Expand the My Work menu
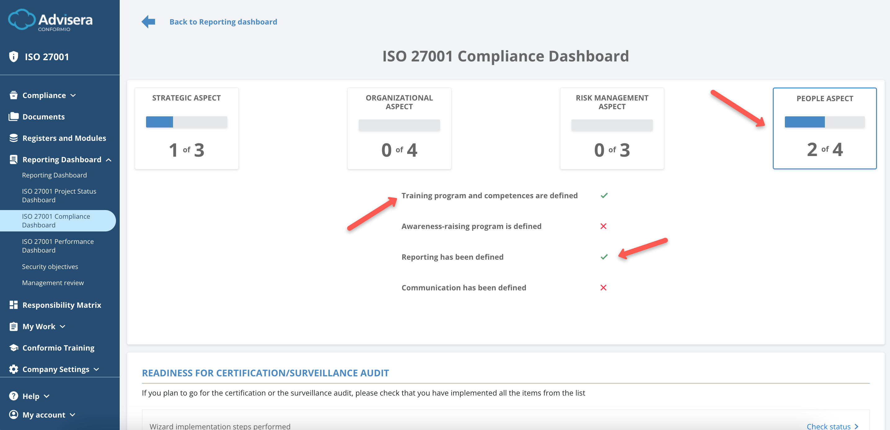The width and height of the screenshot is (890, 430). [x=62, y=326]
